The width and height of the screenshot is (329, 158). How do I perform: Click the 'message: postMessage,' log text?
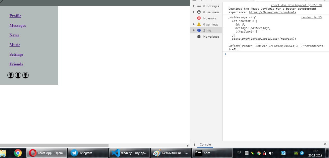pyautogui.click(x=253, y=28)
